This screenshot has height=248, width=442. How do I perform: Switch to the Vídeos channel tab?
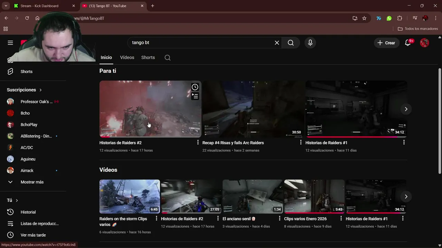tap(127, 58)
